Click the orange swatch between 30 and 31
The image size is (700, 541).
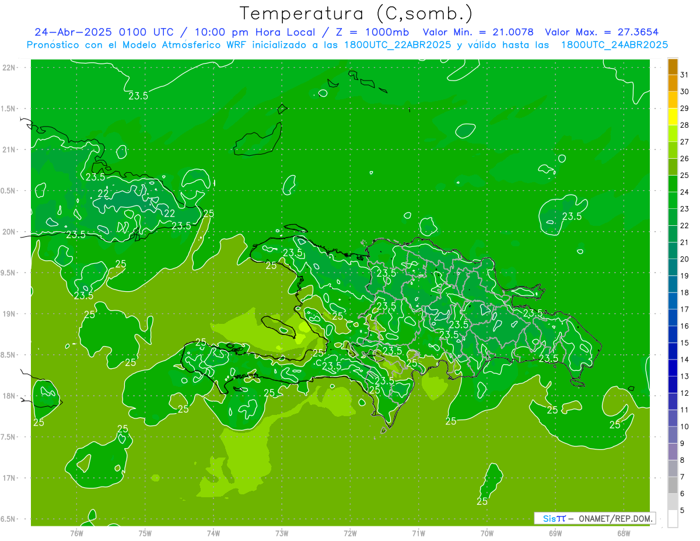673,83
